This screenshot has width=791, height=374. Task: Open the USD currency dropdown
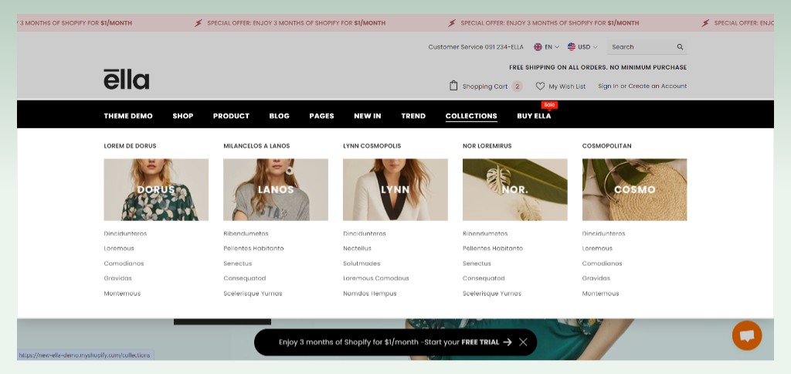(582, 47)
